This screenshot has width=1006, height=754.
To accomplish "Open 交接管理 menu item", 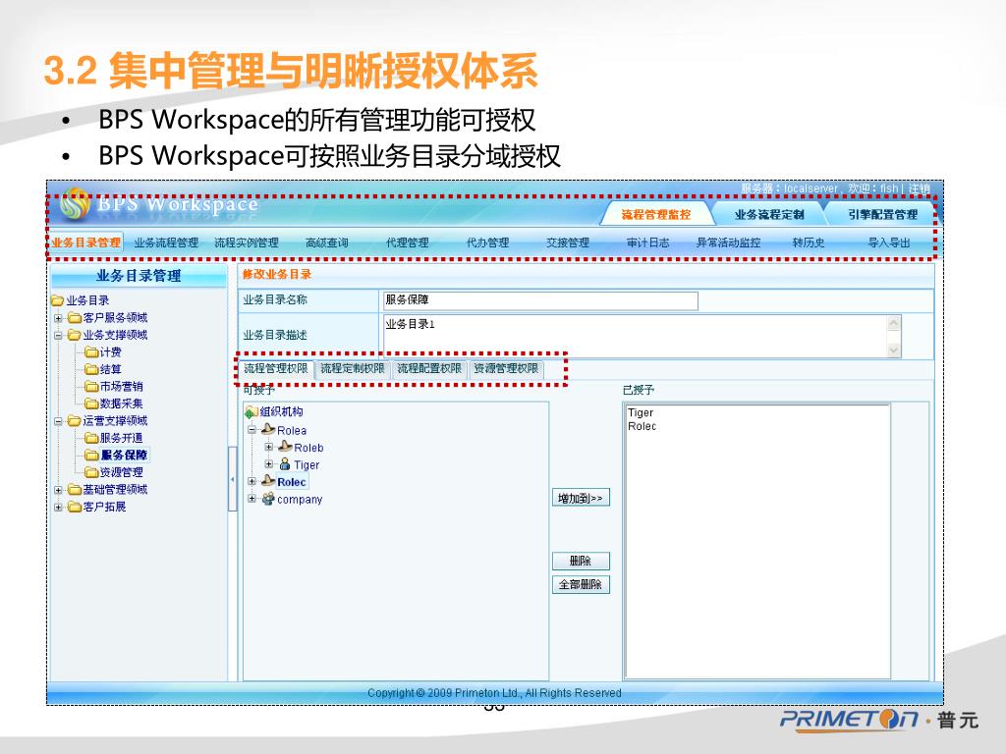I will (568, 242).
